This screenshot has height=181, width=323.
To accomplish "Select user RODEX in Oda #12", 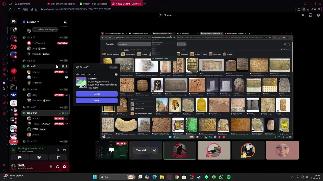I will pos(36,118).
